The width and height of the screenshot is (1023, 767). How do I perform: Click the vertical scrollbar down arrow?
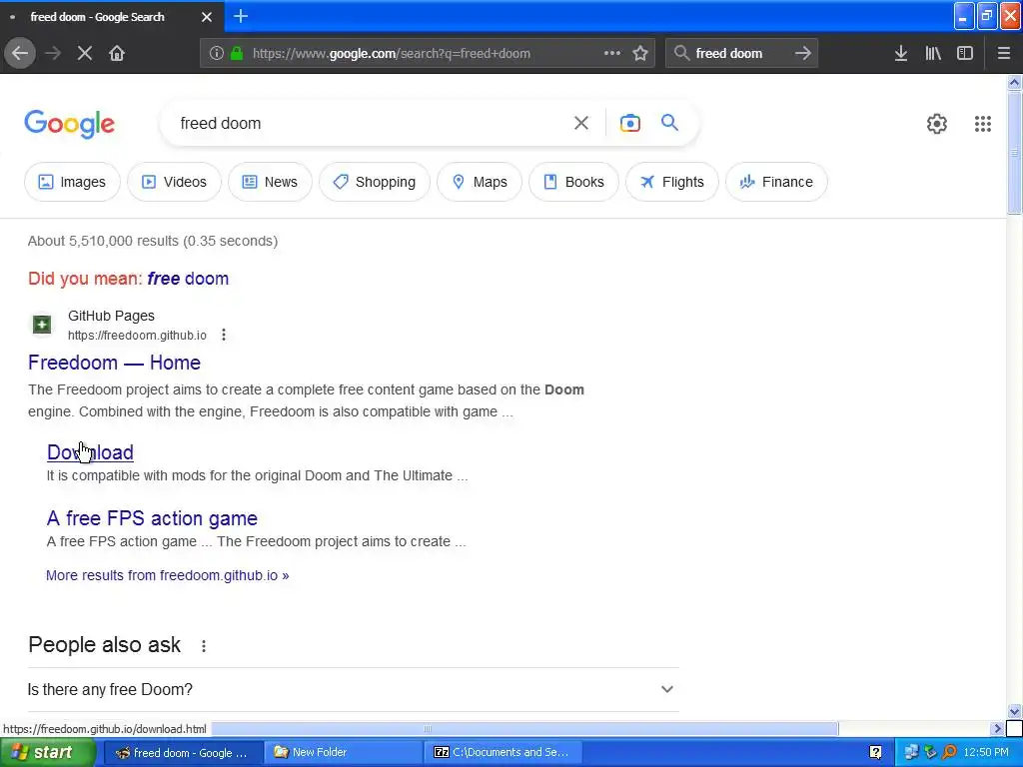pos(1015,711)
